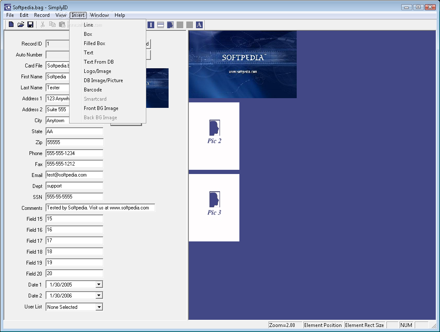Viewport: 440px width, 332px height.
Task: Click the Record ID field
Action: pos(57,44)
